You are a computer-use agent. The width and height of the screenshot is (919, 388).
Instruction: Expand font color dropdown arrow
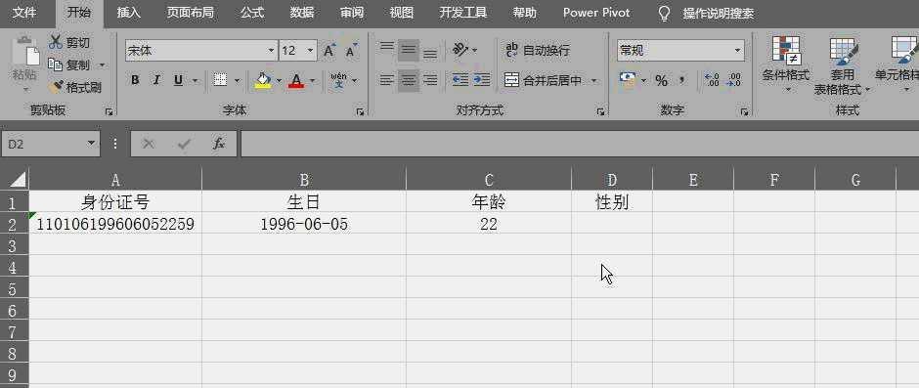pyautogui.click(x=312, y=80)
